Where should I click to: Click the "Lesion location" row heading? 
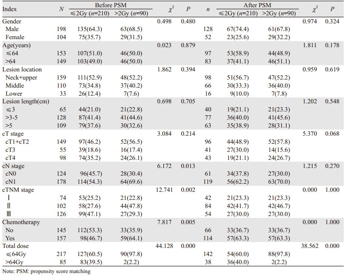click(x=22, y=69)
